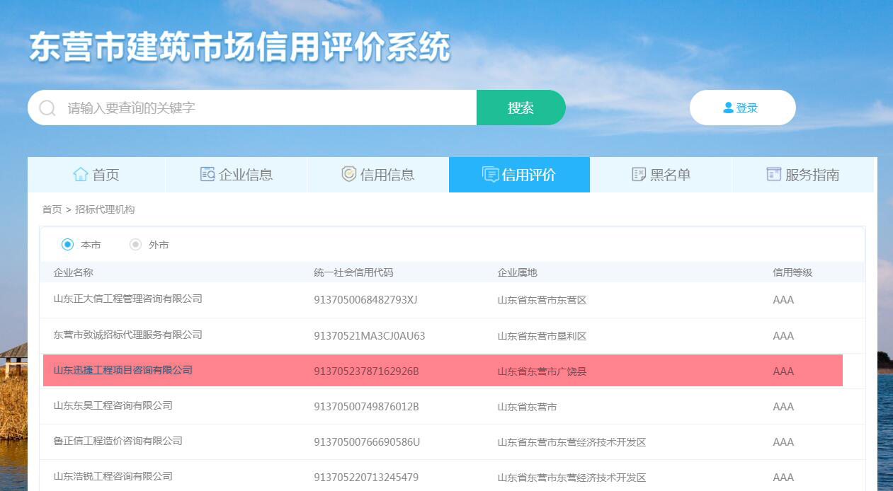Click the 登录 login button

[x=742, y=108]
